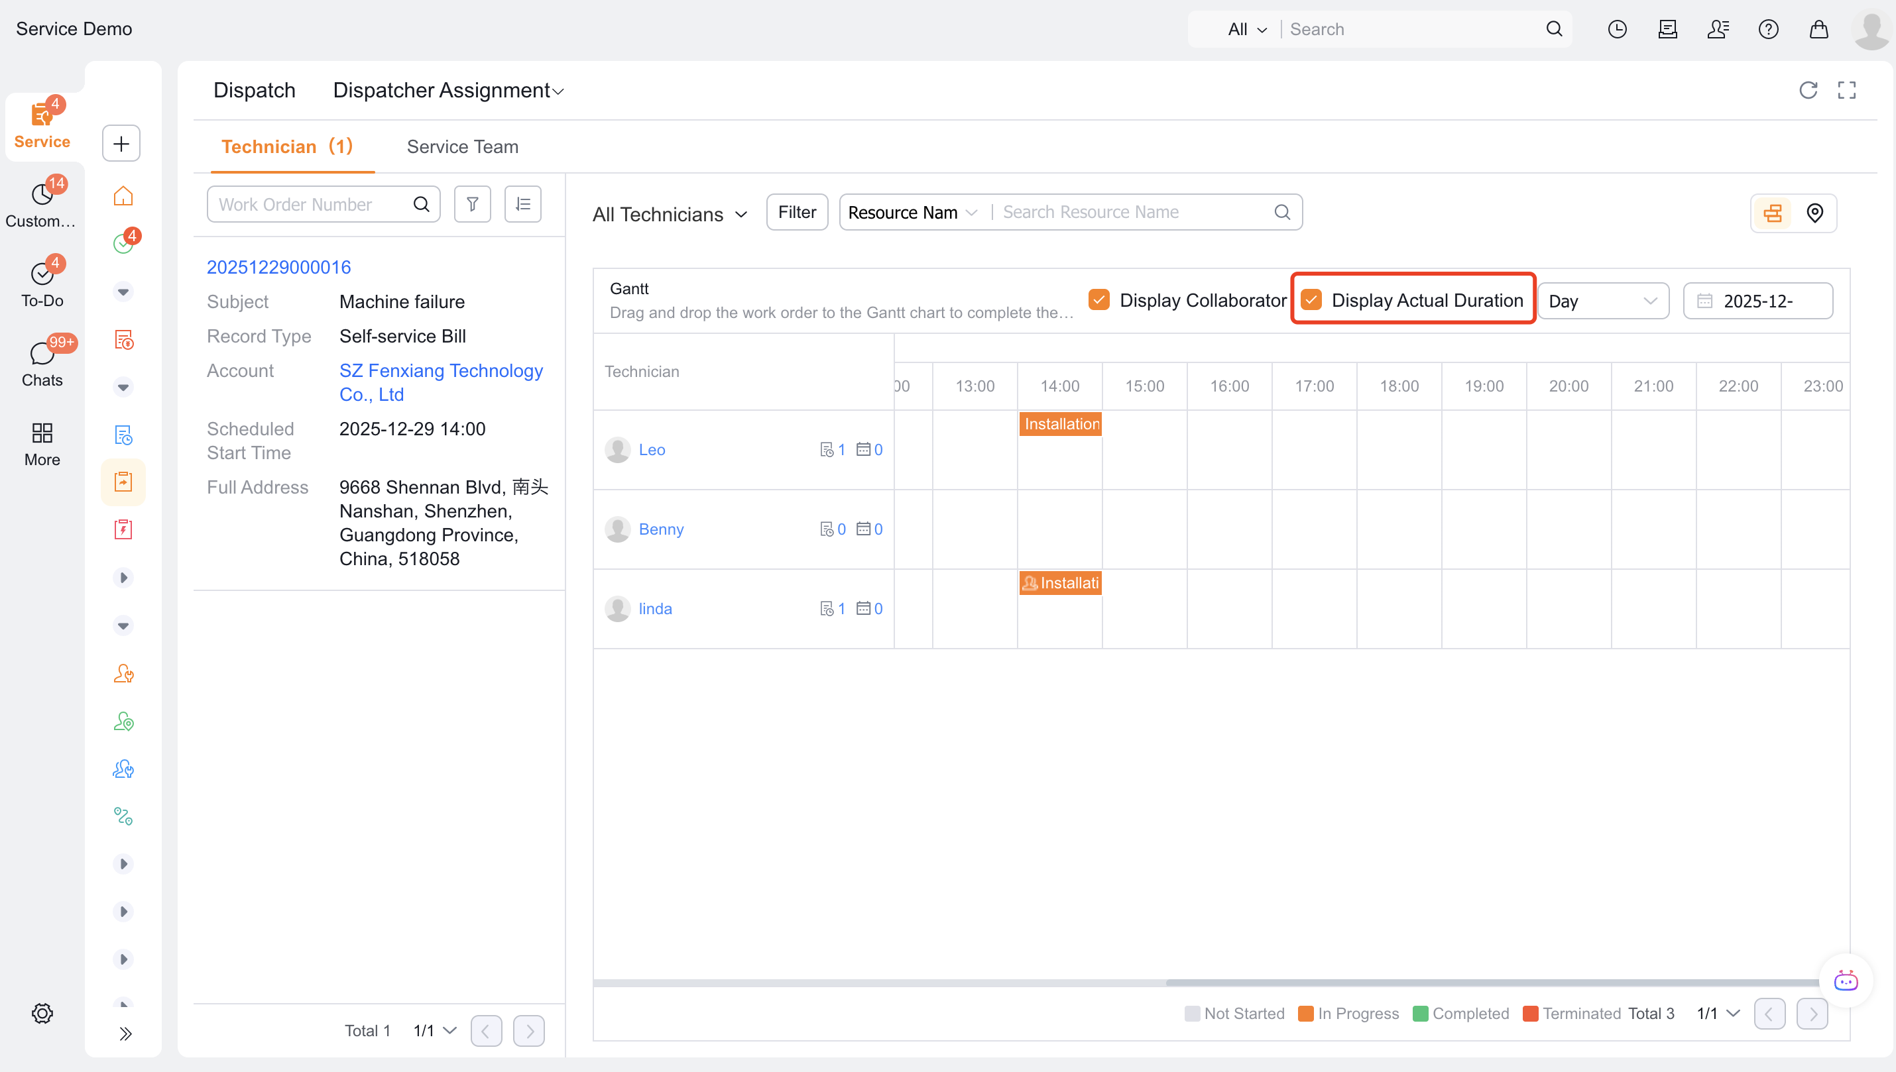The height and width of the screenshot is (1072, 1896).
Task: Open the settings gear at bottom left
Action: (x=42, y=1013)
